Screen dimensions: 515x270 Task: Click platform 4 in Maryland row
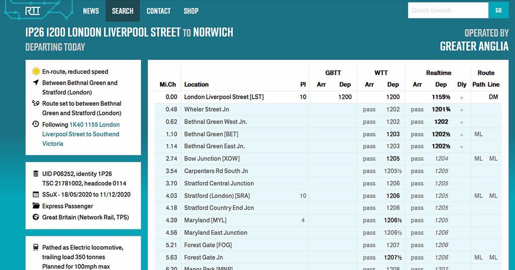pos(303,220)
